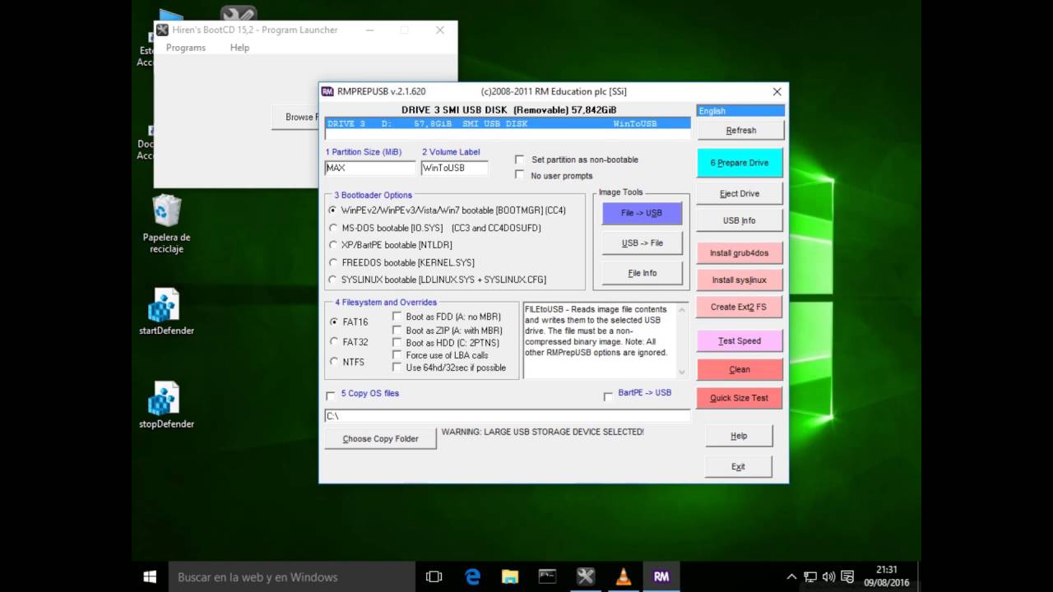
Task: Click the File -> USB image tool
Action: point(642,213)
